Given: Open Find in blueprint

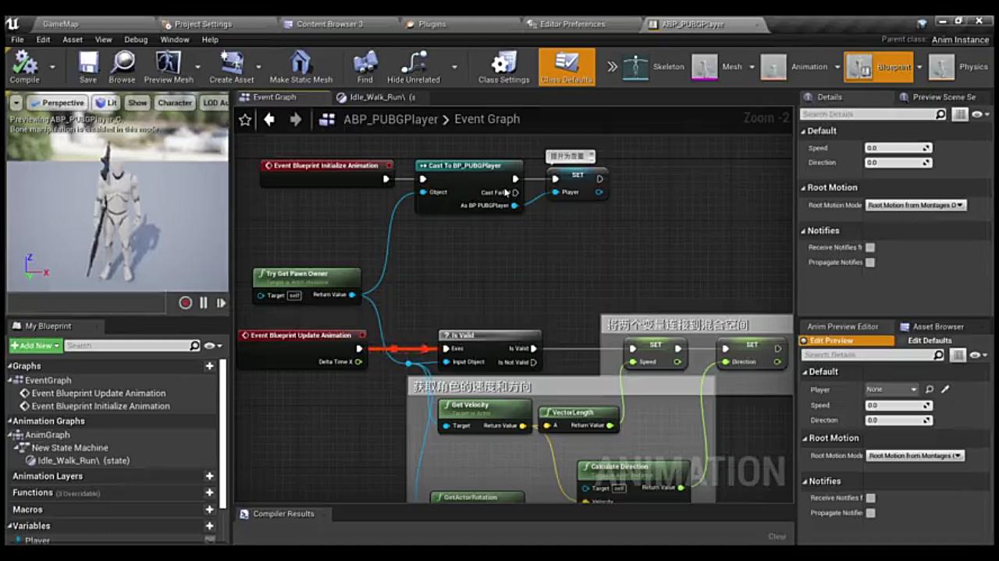Looking at the screenshot, I should pos(364,66).
